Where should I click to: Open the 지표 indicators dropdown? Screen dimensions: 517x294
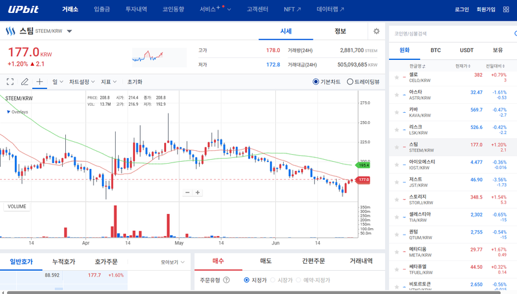(109, 81)
